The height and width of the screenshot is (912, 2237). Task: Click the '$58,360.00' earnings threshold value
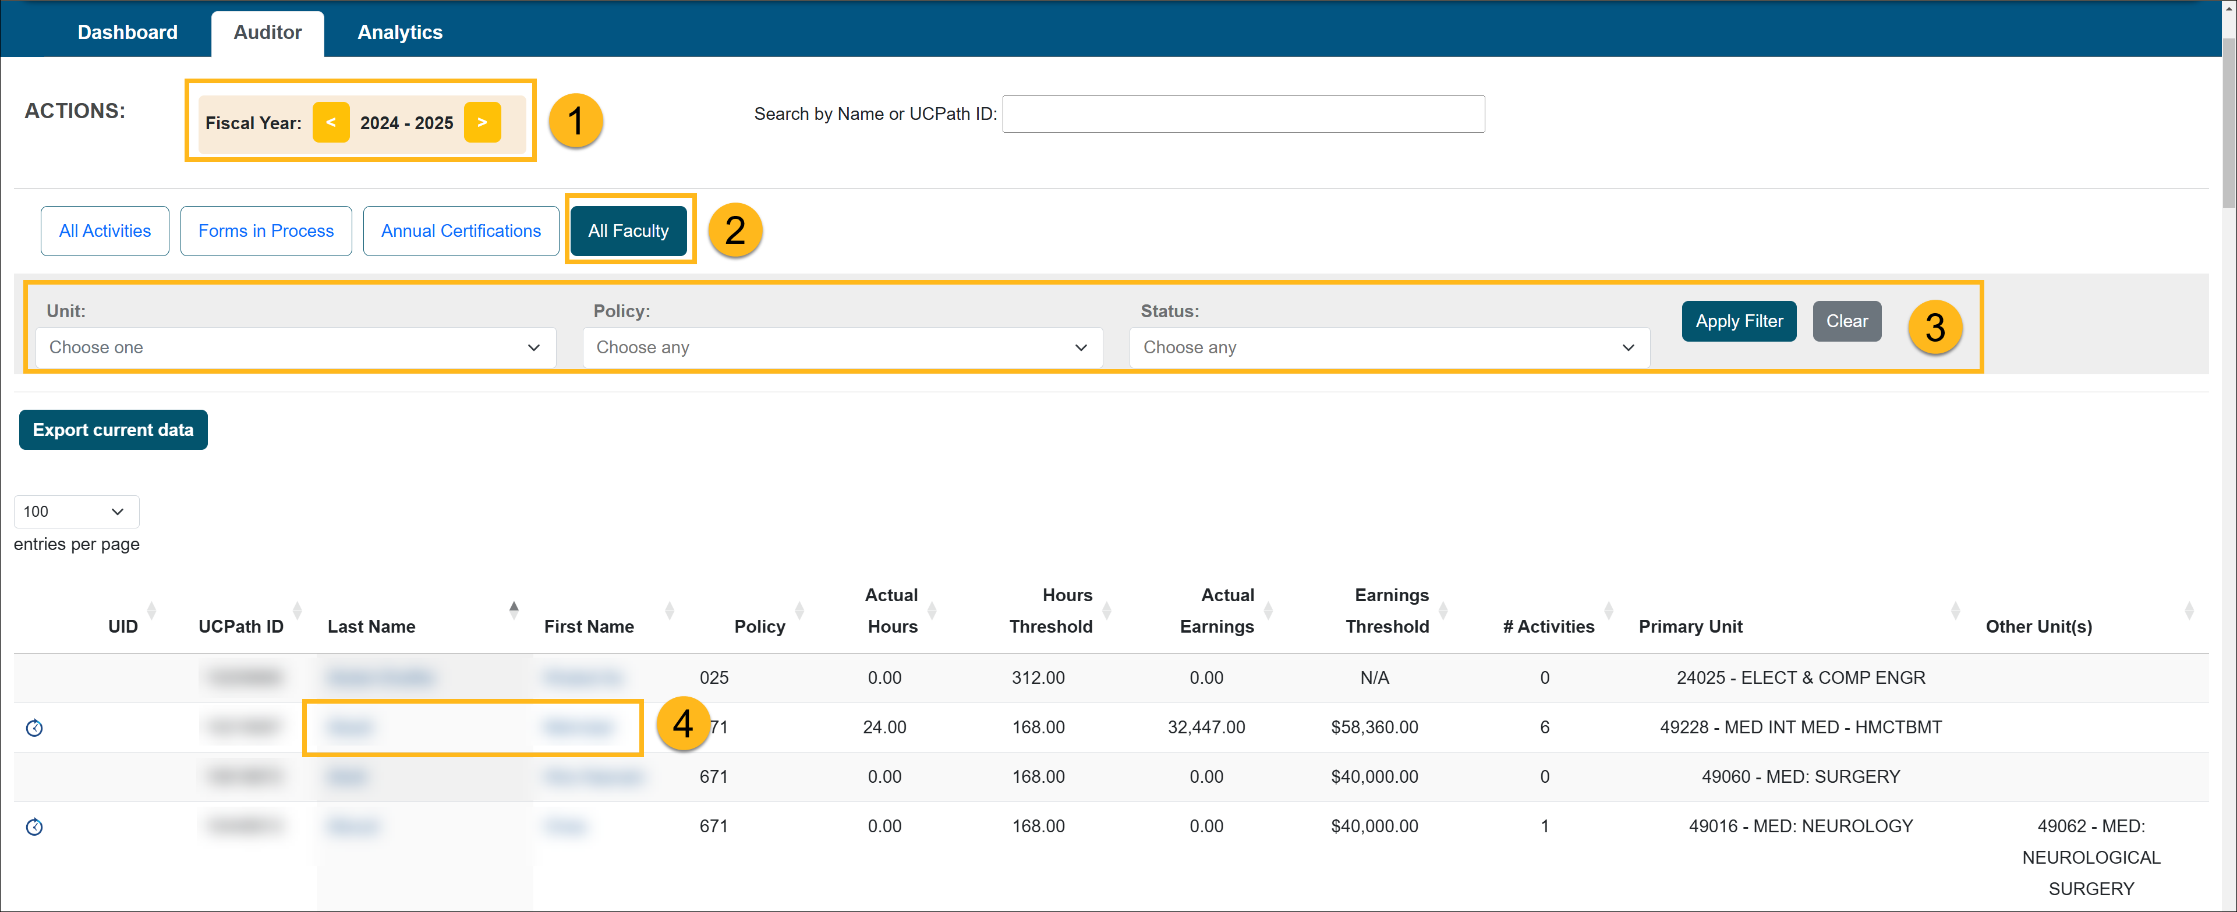click(1374, 727)
